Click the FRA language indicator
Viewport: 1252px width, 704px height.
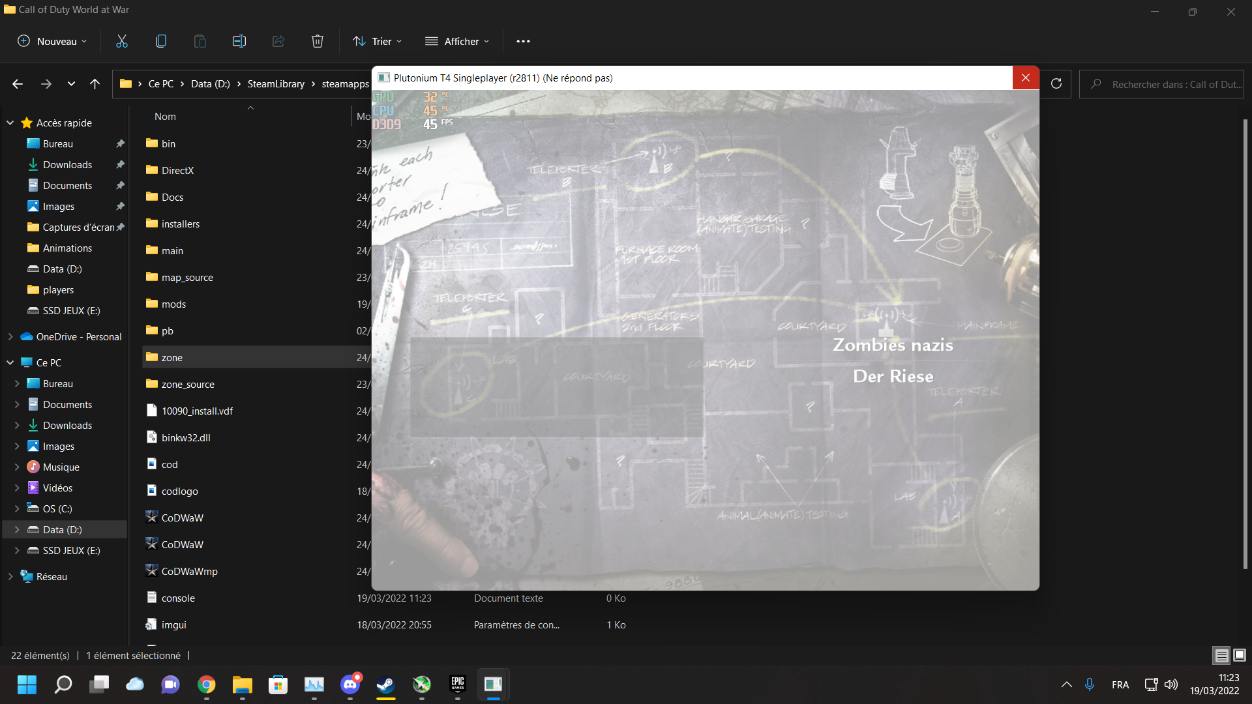(1120, 684)
